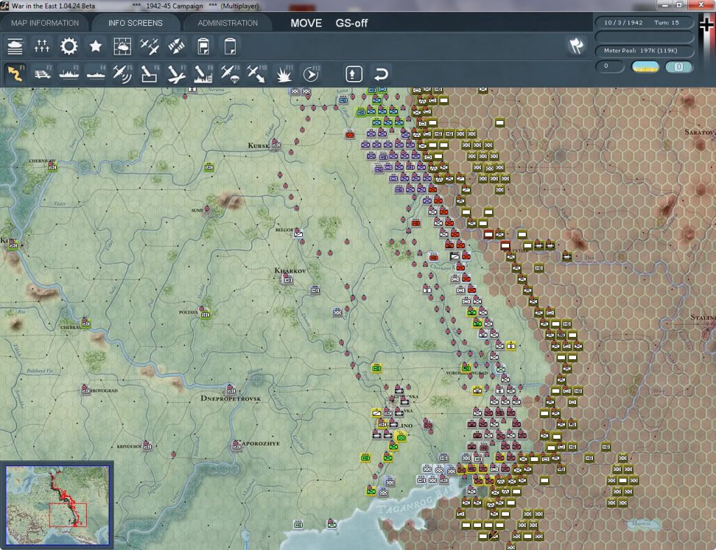The height and width of the screenshot is (550, 716).
Task: Select F10 Air transfer mode
Action: point(257,73)
